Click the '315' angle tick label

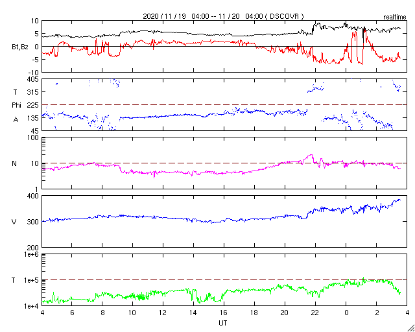coord(34,92)
